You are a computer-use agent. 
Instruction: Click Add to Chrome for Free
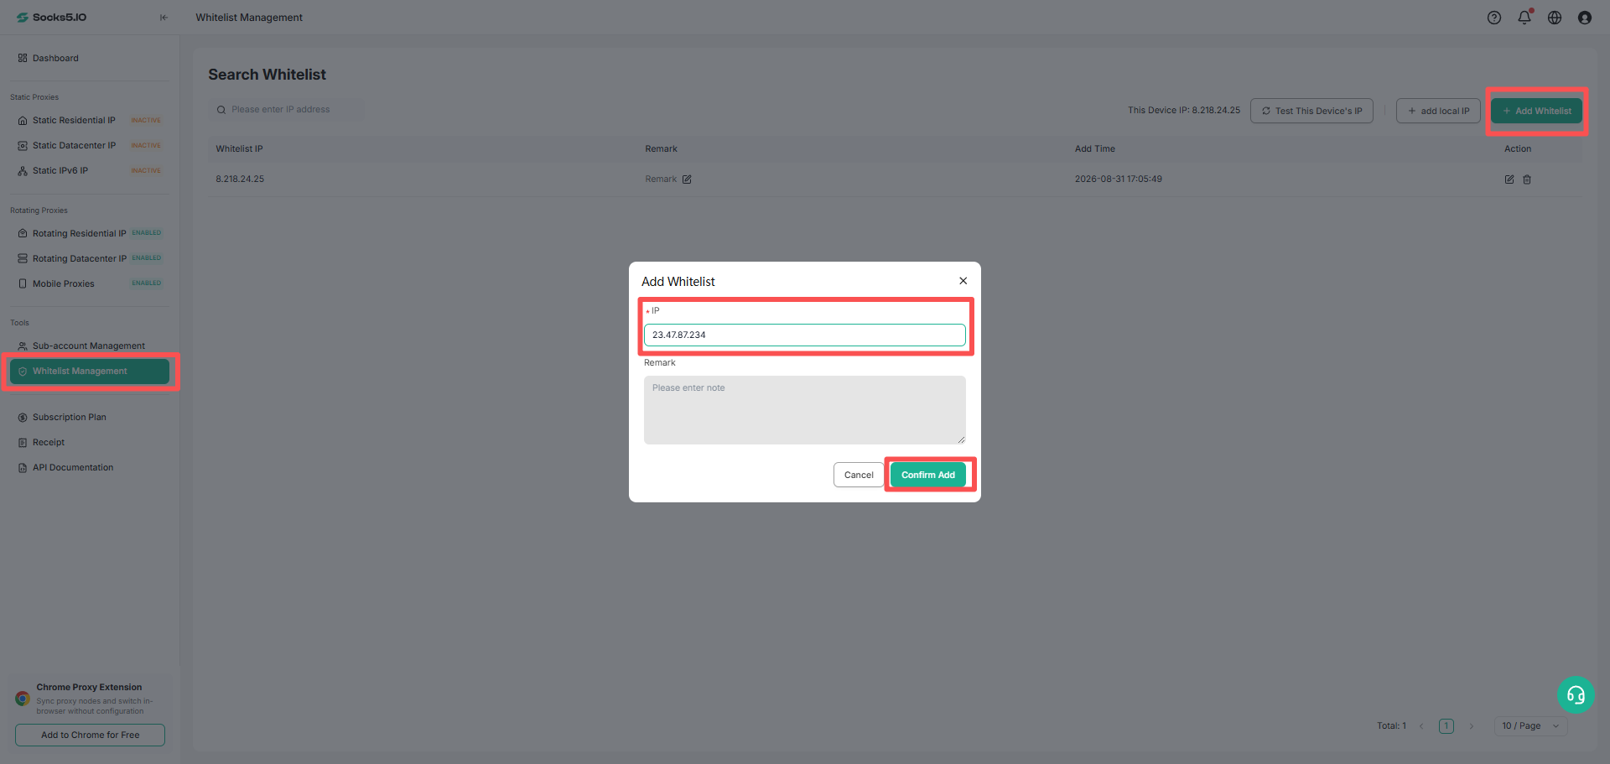coord(90,735)
